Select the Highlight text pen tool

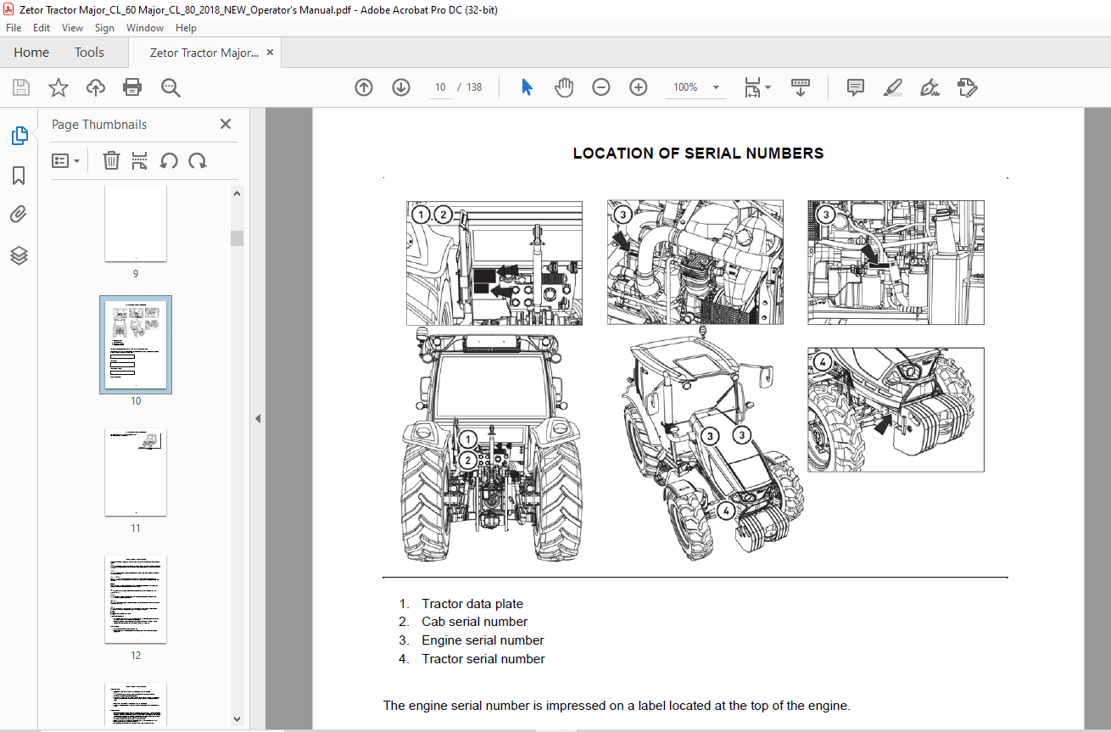(892, 87)
